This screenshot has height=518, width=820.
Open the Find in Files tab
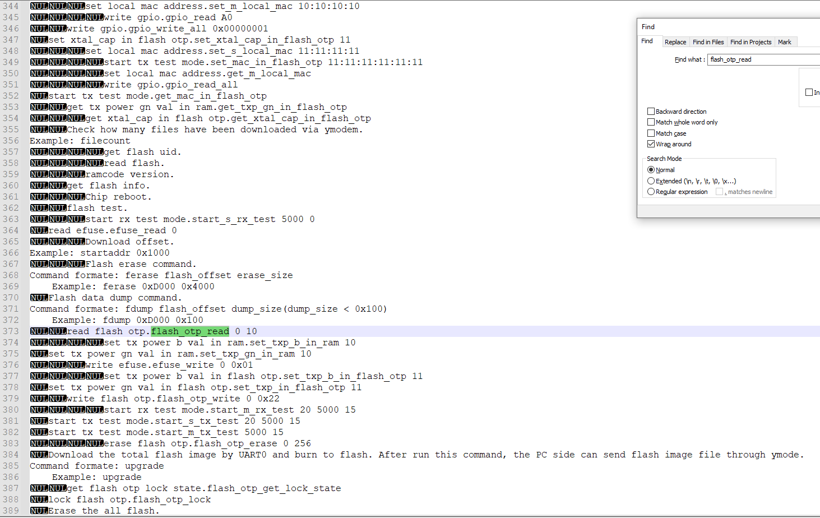708,42
